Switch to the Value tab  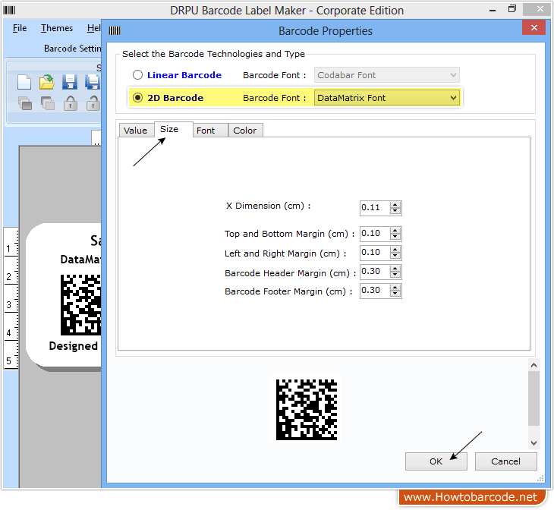(x=136, y=131)
